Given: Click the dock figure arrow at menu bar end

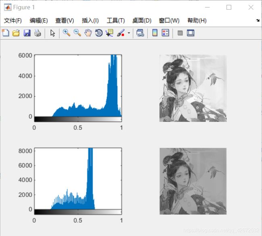Looking at the screenshot, I should click(x=258, y=21).
